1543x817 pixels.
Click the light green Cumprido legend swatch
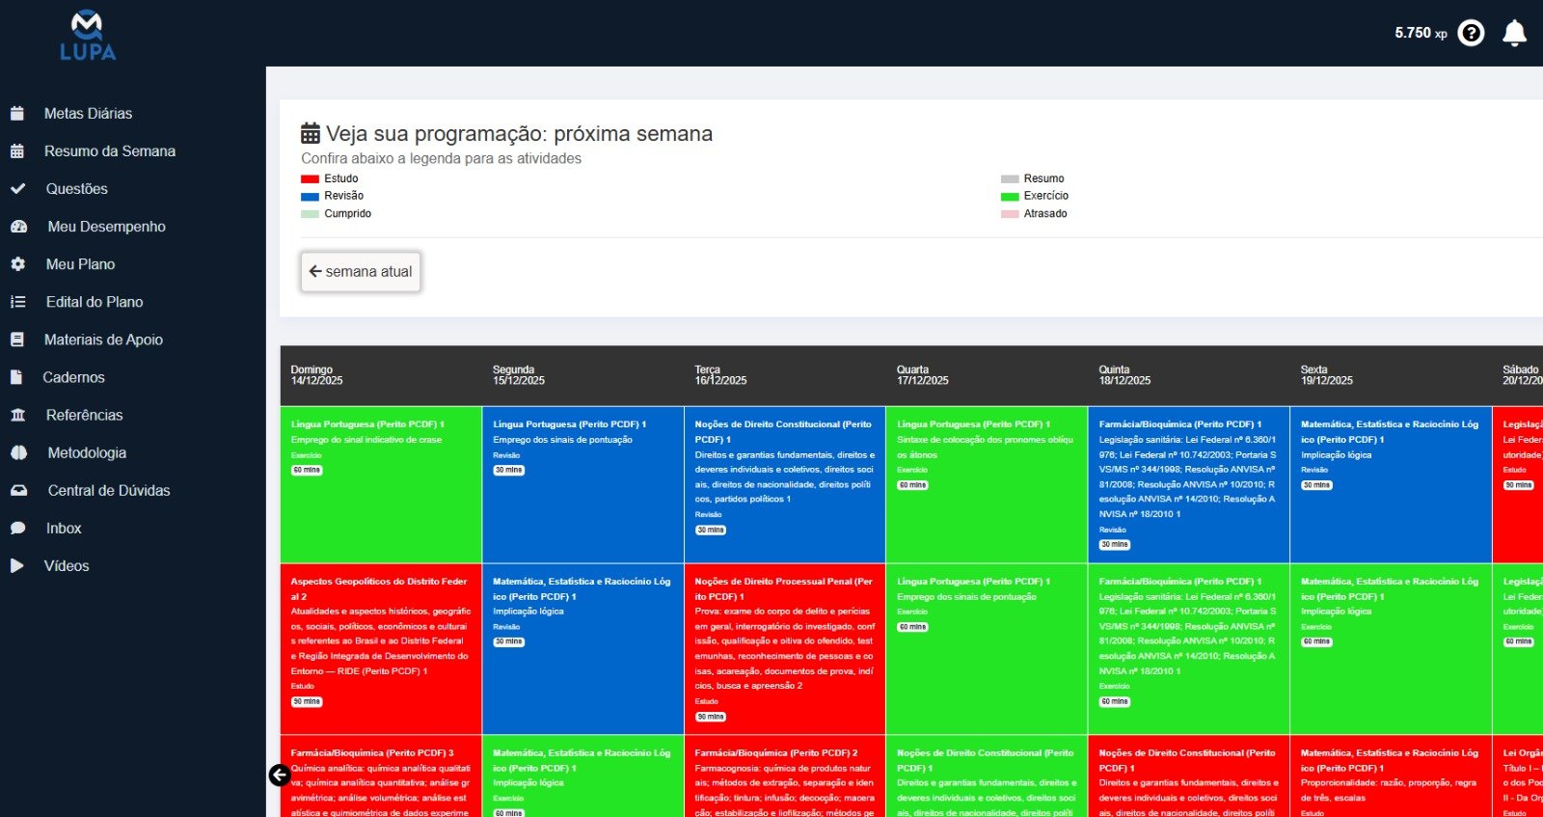tap(310, 214)
